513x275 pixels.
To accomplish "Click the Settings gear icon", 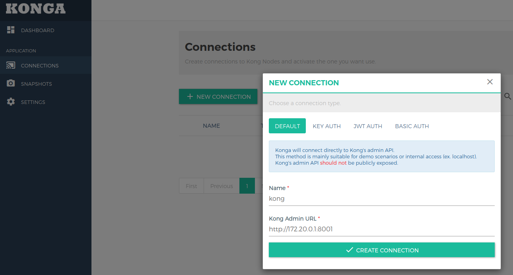I will 11,102.
